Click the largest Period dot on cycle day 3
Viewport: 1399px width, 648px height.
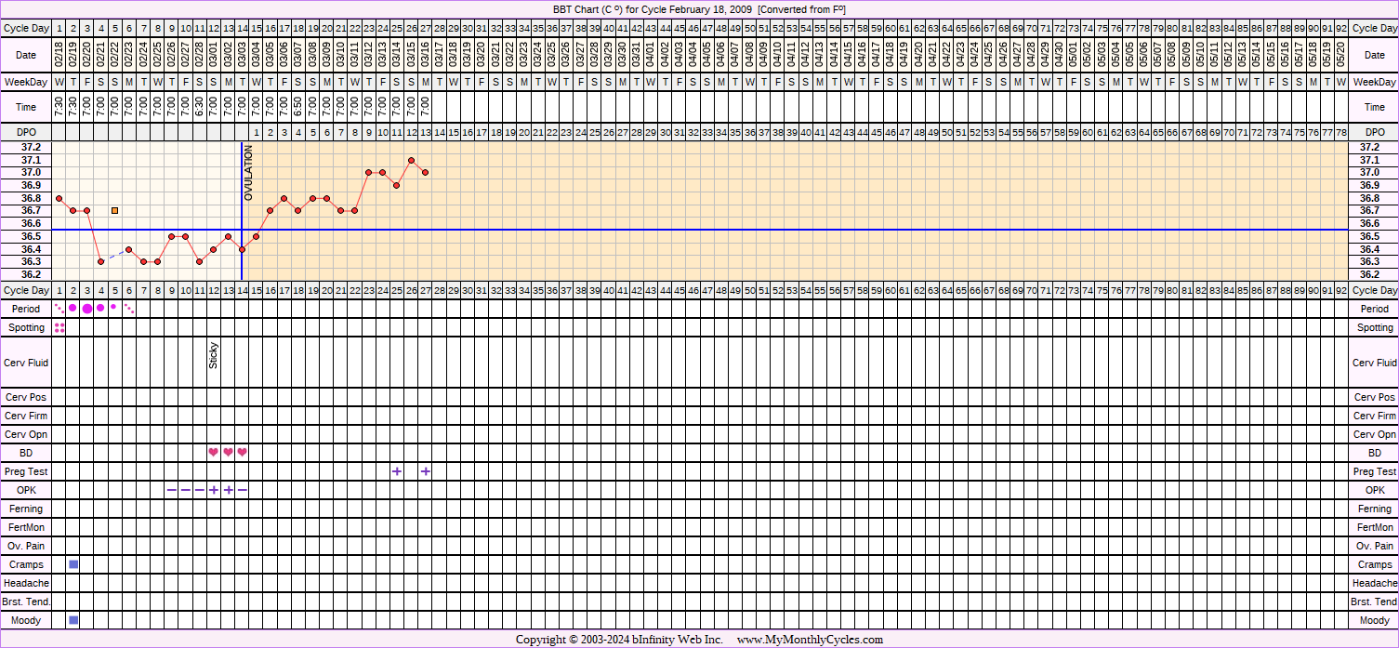[x=87, y=309]
